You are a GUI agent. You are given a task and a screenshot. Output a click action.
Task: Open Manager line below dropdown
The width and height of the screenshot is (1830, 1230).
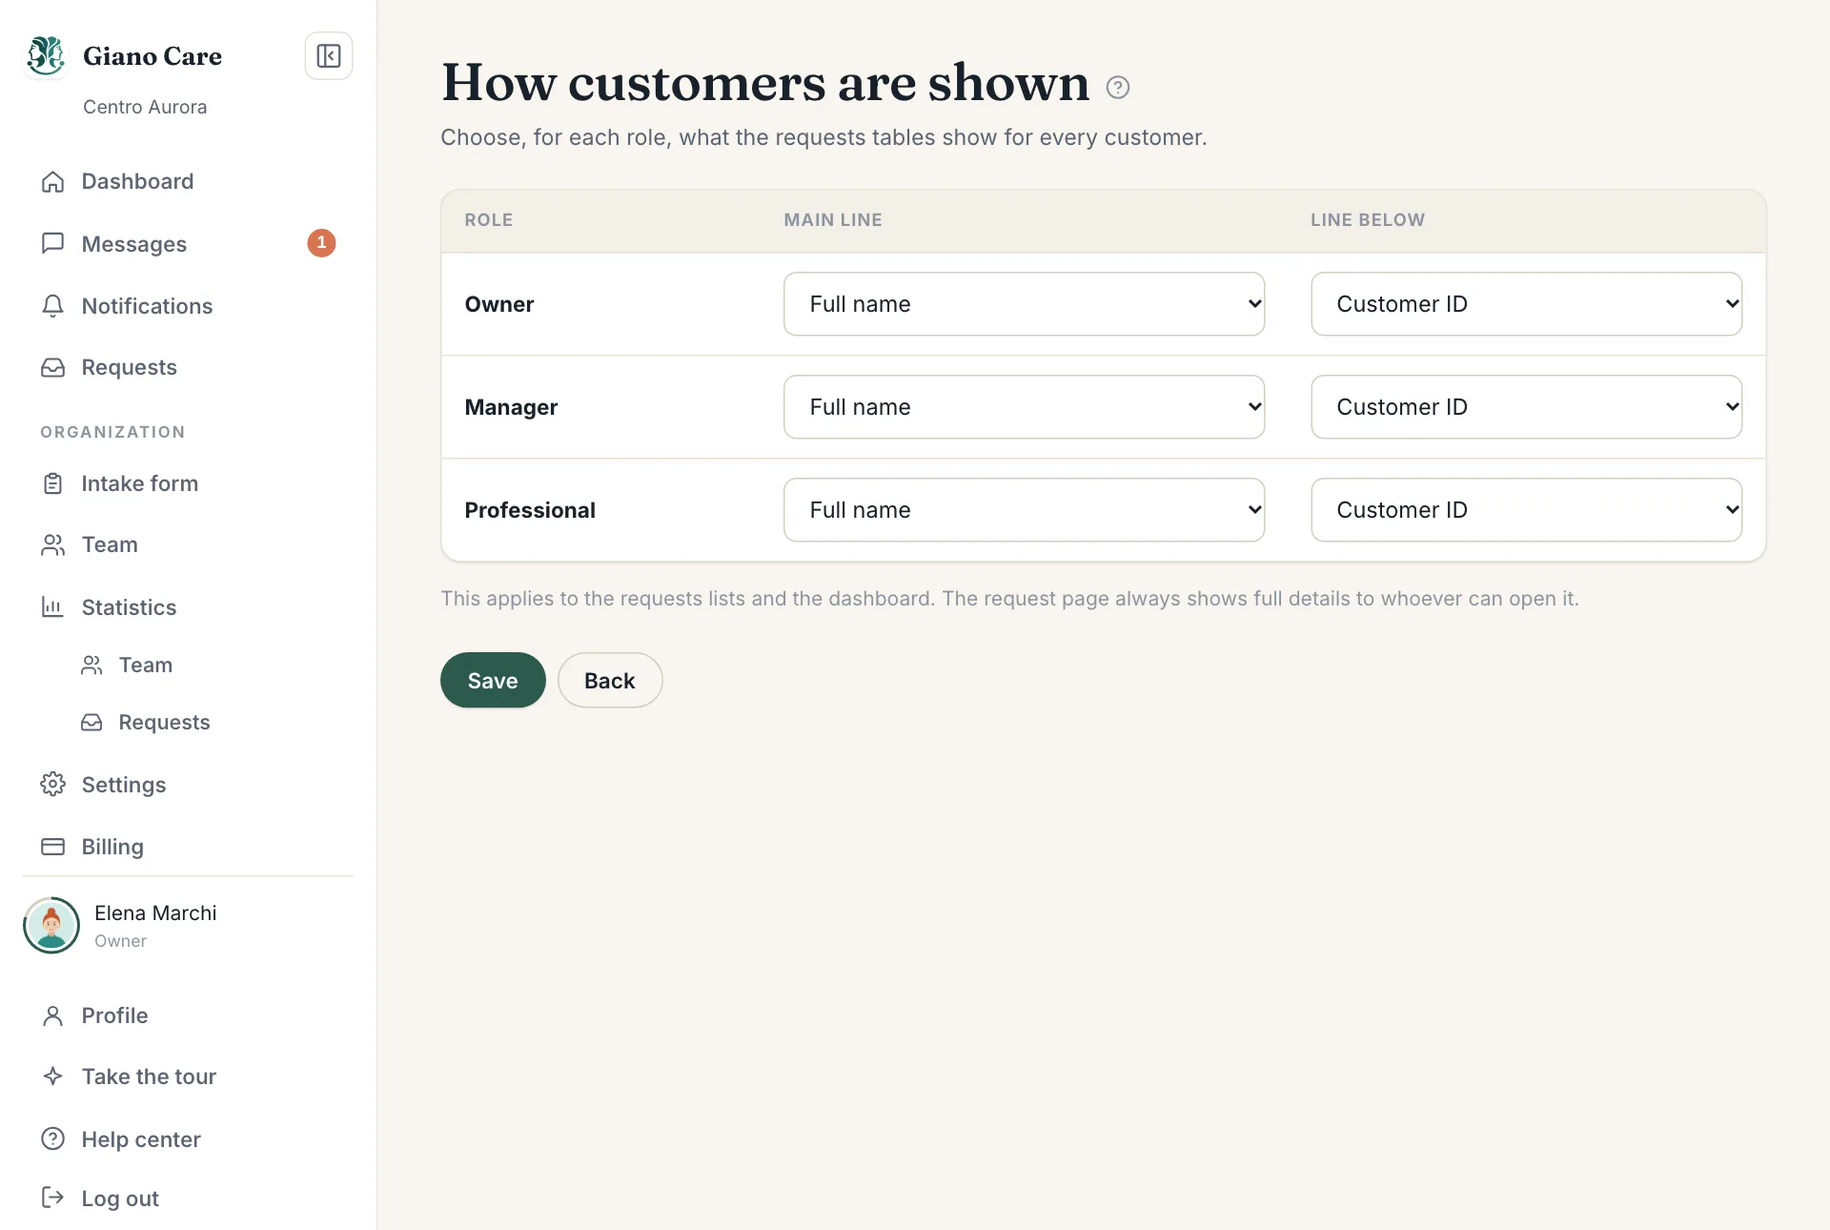tap(1526, 407)
